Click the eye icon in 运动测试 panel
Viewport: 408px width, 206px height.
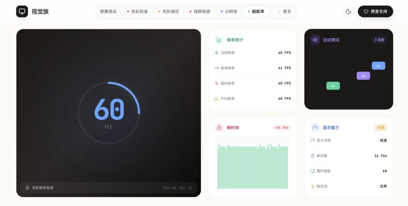[x=315, y=40]
